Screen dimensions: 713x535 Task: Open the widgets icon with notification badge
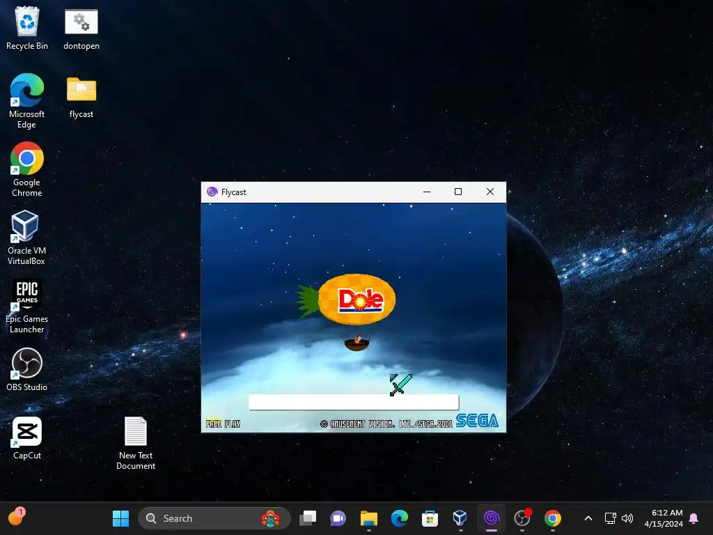(17, 517)
